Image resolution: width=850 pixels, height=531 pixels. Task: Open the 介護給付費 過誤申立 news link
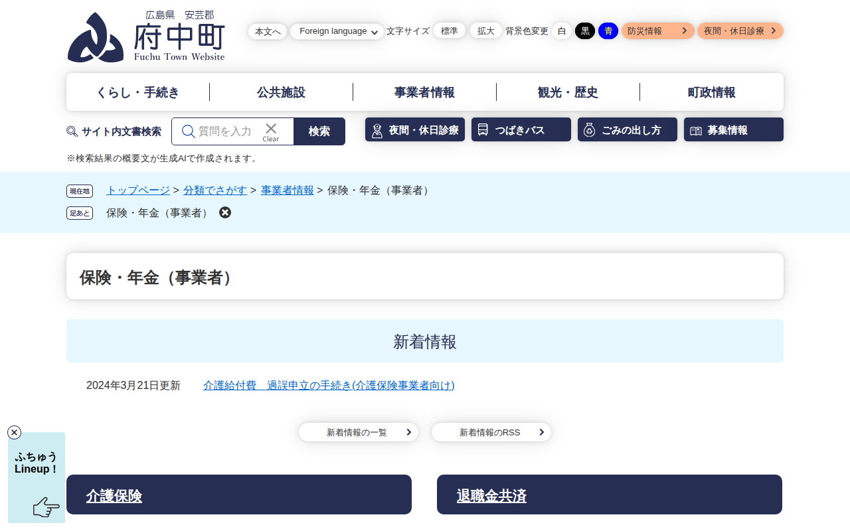tap(329, 385)
